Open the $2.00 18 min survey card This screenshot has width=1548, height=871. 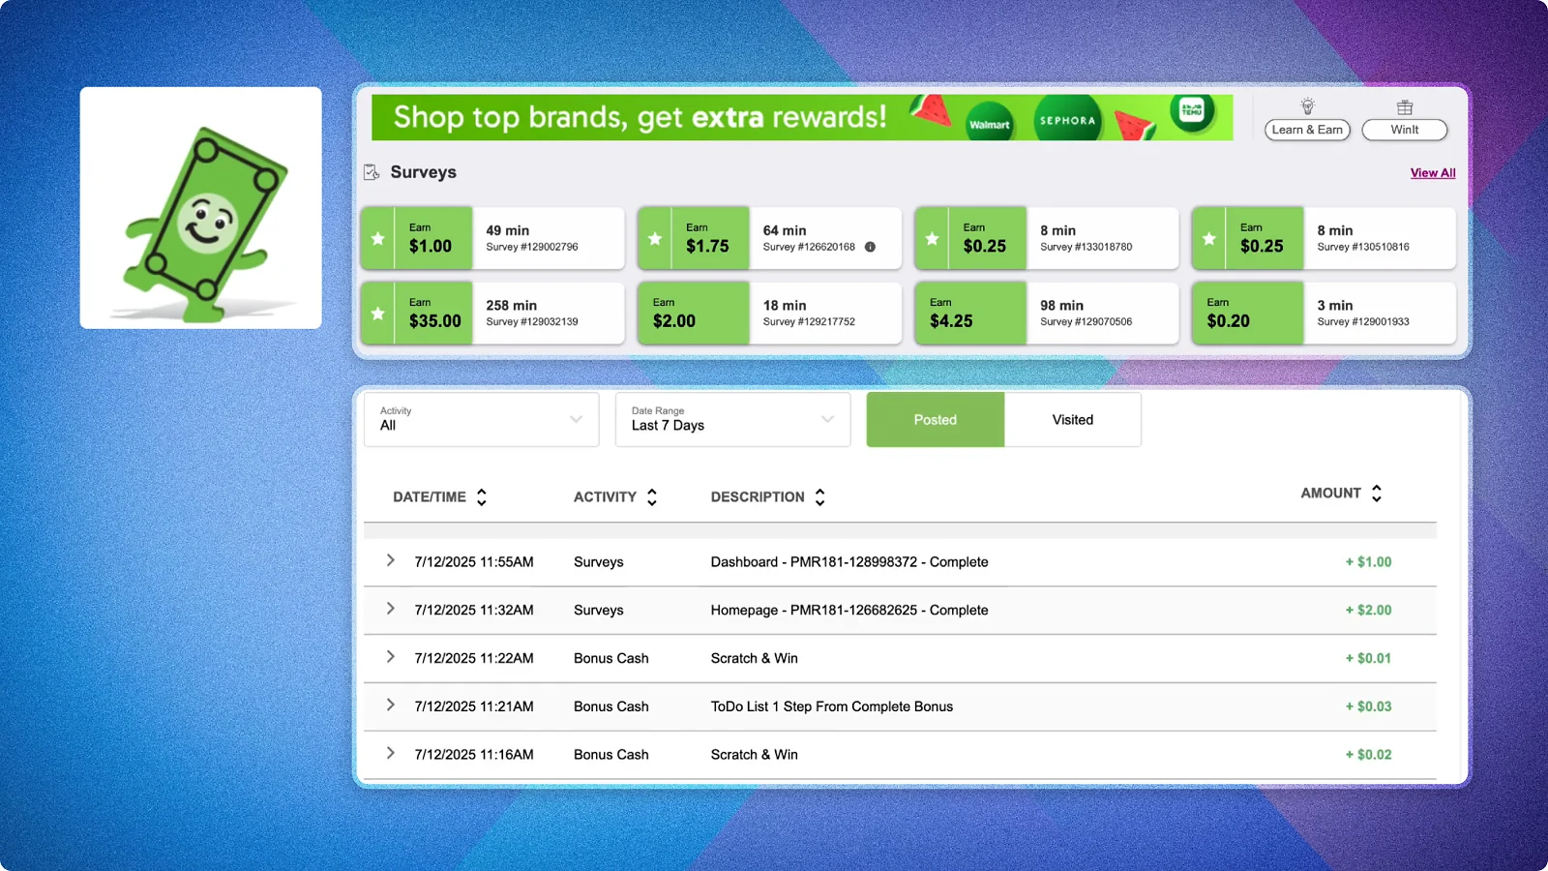tap(769, 314)
